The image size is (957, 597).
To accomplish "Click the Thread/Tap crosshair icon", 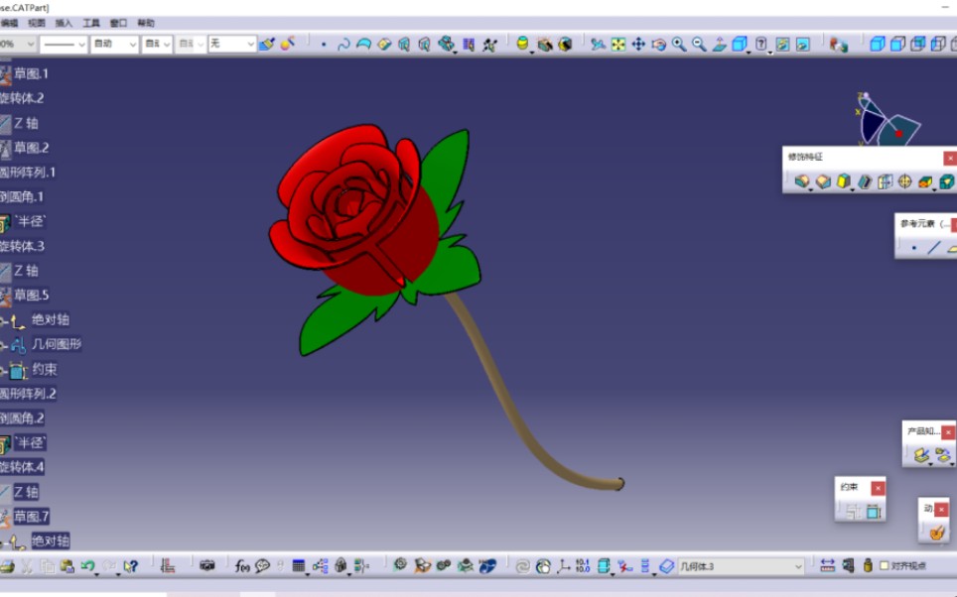I will pos(905,181).
